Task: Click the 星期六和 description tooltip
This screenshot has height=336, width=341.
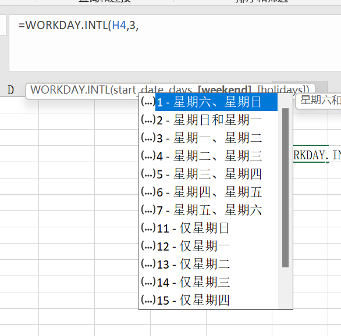Action: tap(319, 101)
